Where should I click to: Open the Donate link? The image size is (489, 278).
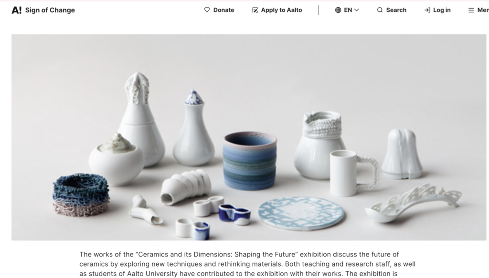click(219, 10)
